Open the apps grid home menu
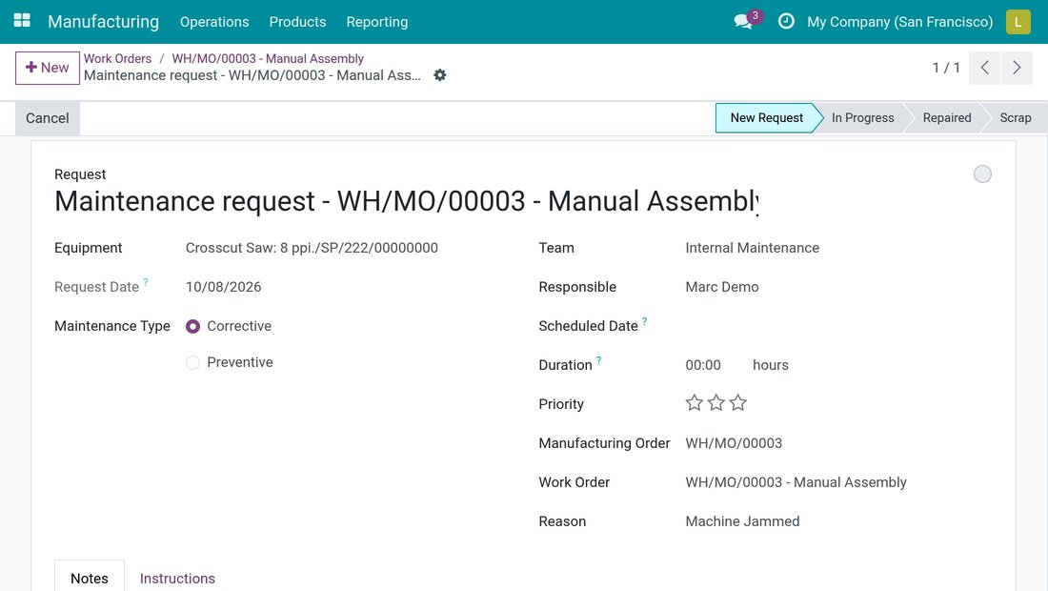Screen dimensions: 1048x591 pyautogui.click(x=22, y=21)
